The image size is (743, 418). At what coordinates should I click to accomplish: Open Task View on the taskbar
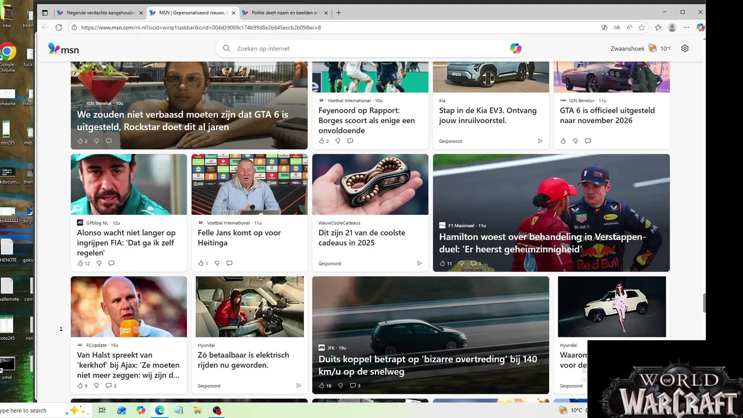[102, 410]
